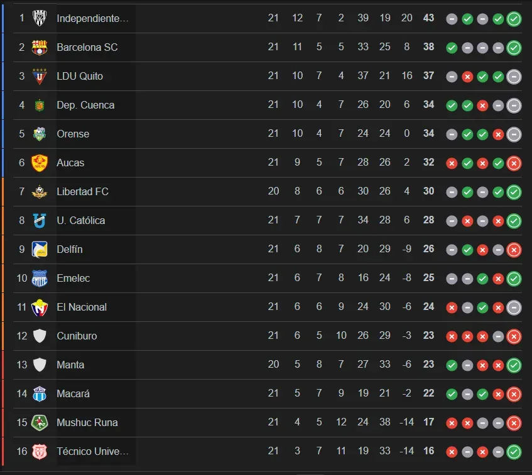Open the Libertad FC team link
This screenshot has width=532, height=475.
(82, 191)
